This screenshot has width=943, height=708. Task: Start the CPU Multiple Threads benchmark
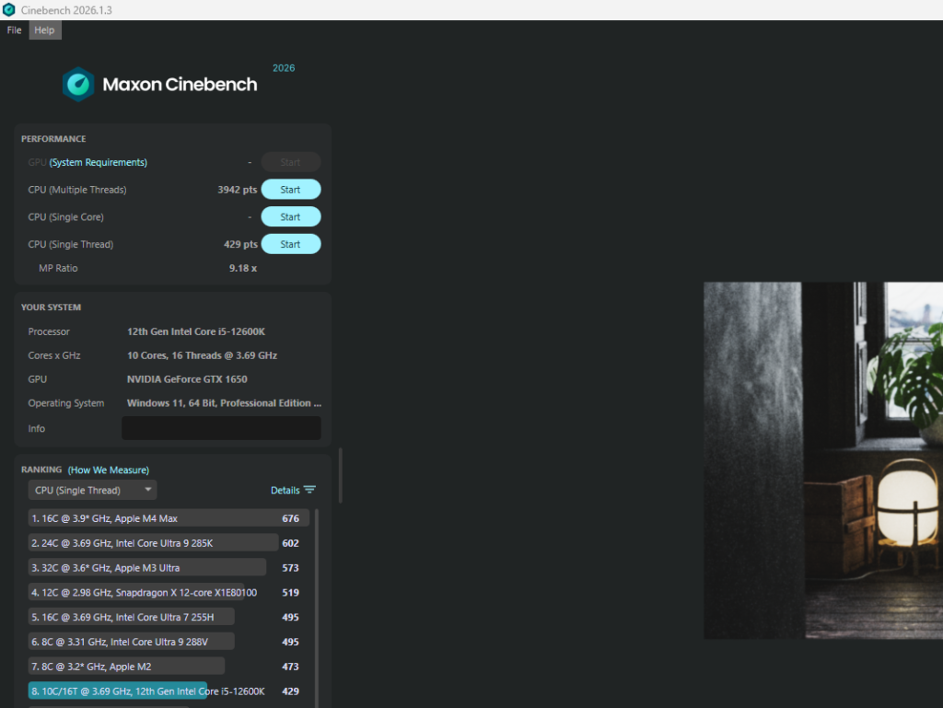290,190
